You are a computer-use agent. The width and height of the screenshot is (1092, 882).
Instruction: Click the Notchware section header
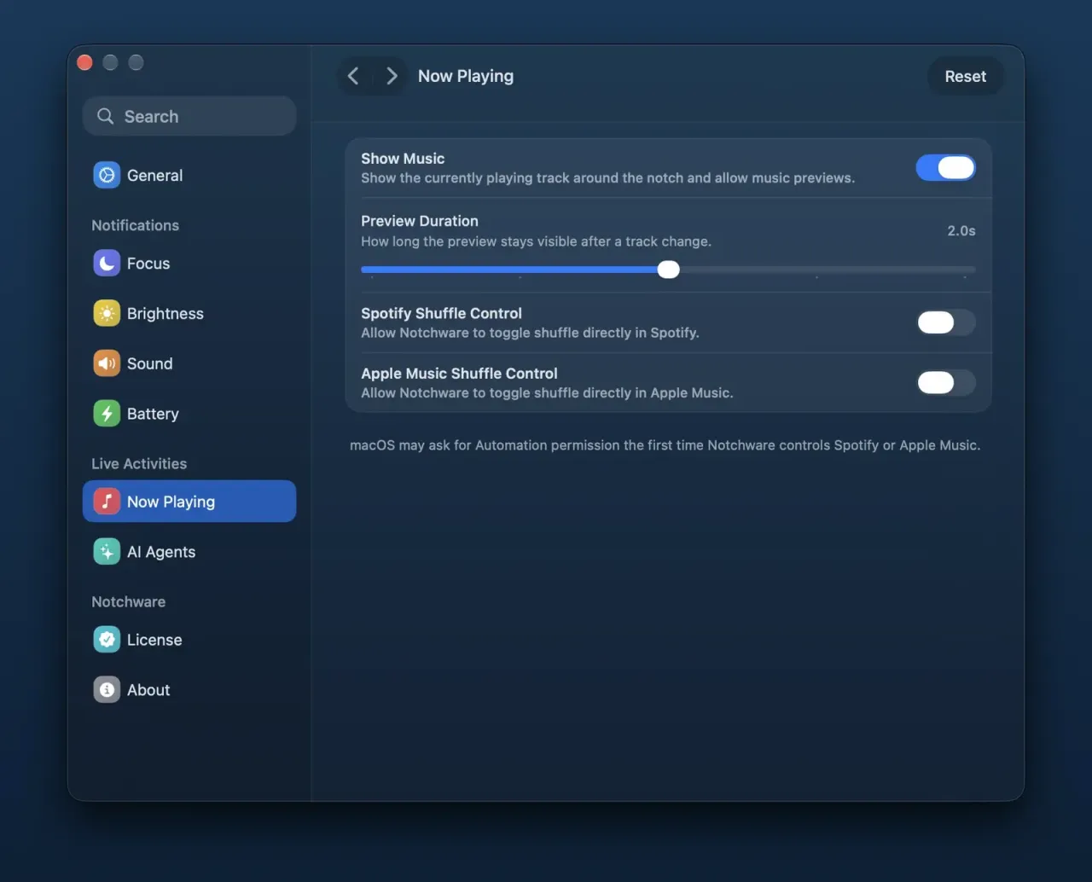coord(128,601)
